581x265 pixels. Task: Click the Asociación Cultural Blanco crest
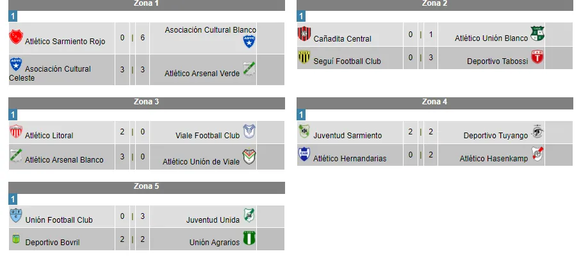(249, 42)
